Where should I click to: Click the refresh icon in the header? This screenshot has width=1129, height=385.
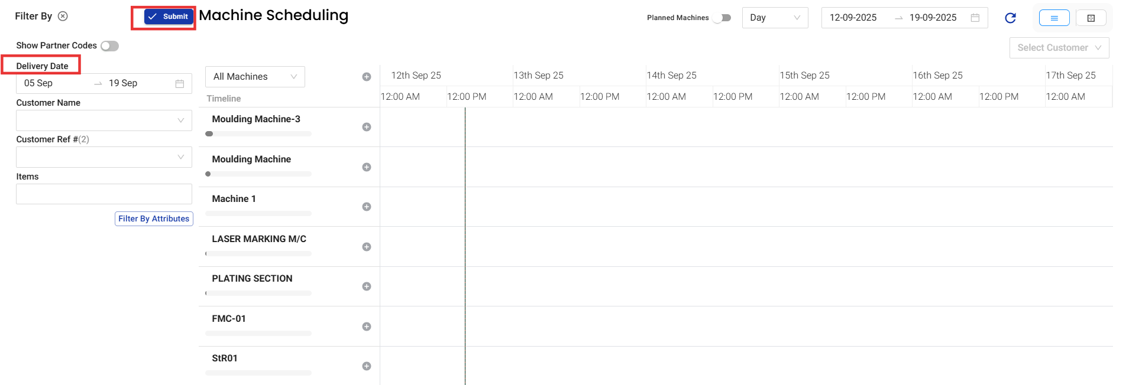1010,18
